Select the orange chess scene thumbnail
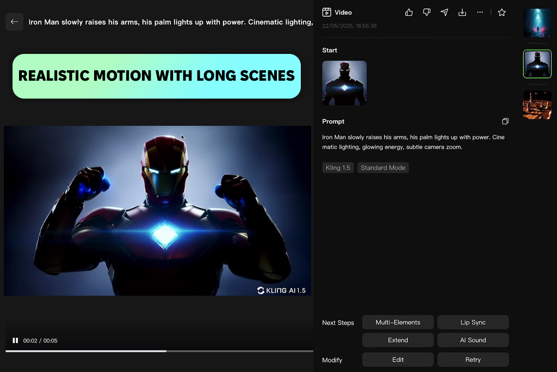Viewport: 557px width, 372px height. coord(537,105)
